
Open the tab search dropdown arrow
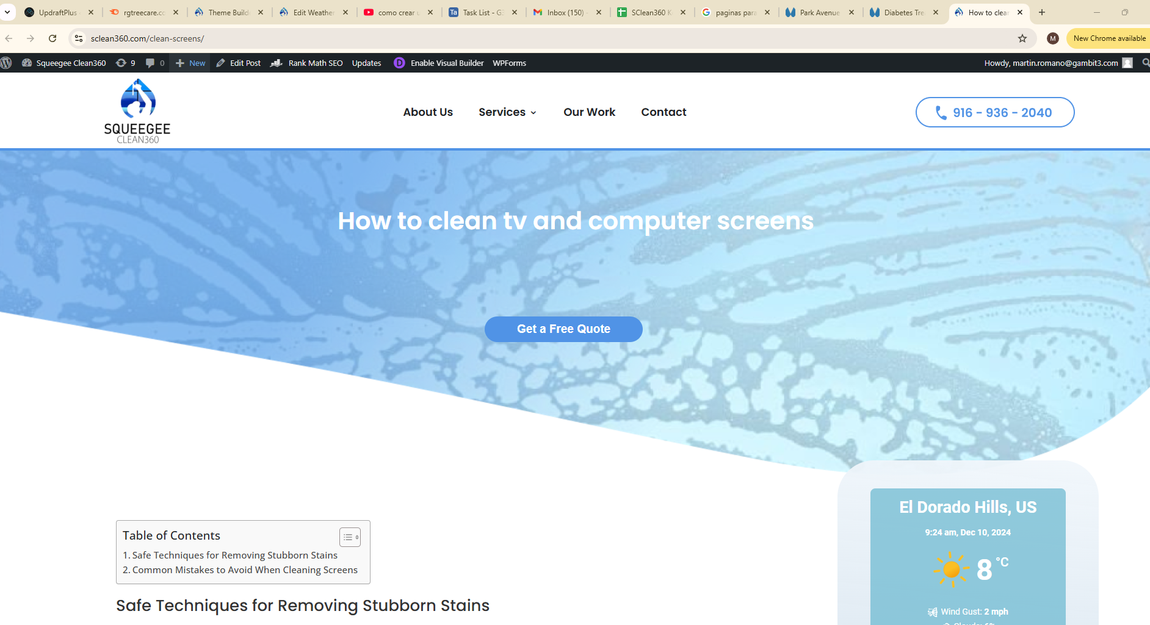7,12
